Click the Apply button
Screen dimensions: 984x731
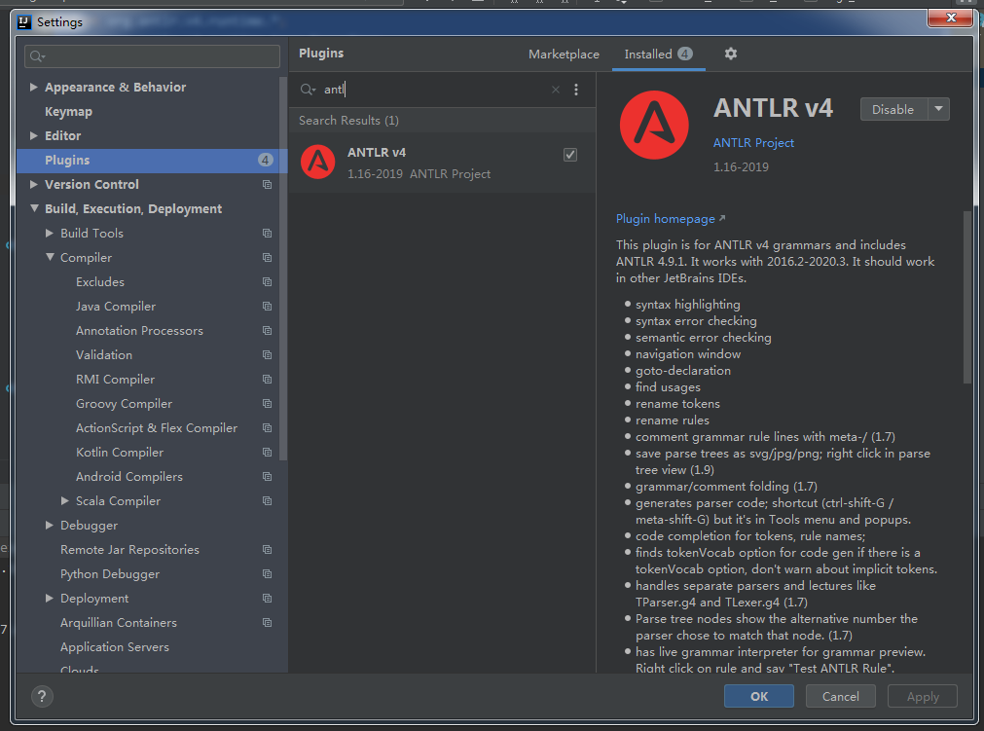pos(923,697)
